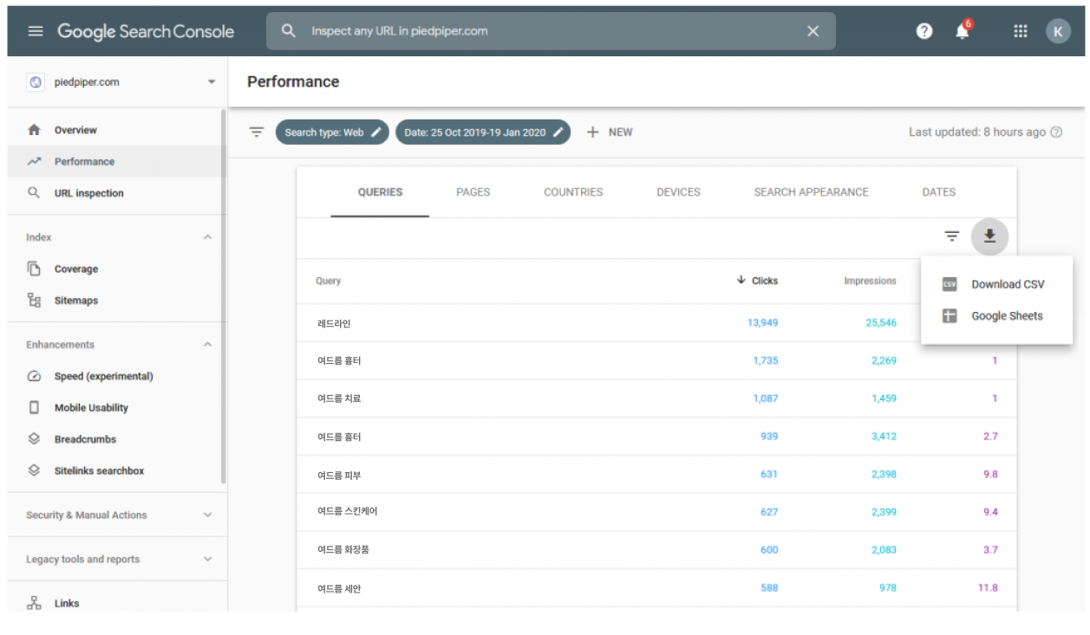Click the Breadcrumbs layers icon
Viewport: 1090px width, 635px height.
(34, 439)
